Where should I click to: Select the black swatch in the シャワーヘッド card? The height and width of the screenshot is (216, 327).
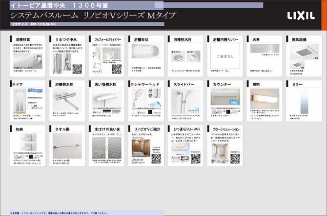[150, 112]
